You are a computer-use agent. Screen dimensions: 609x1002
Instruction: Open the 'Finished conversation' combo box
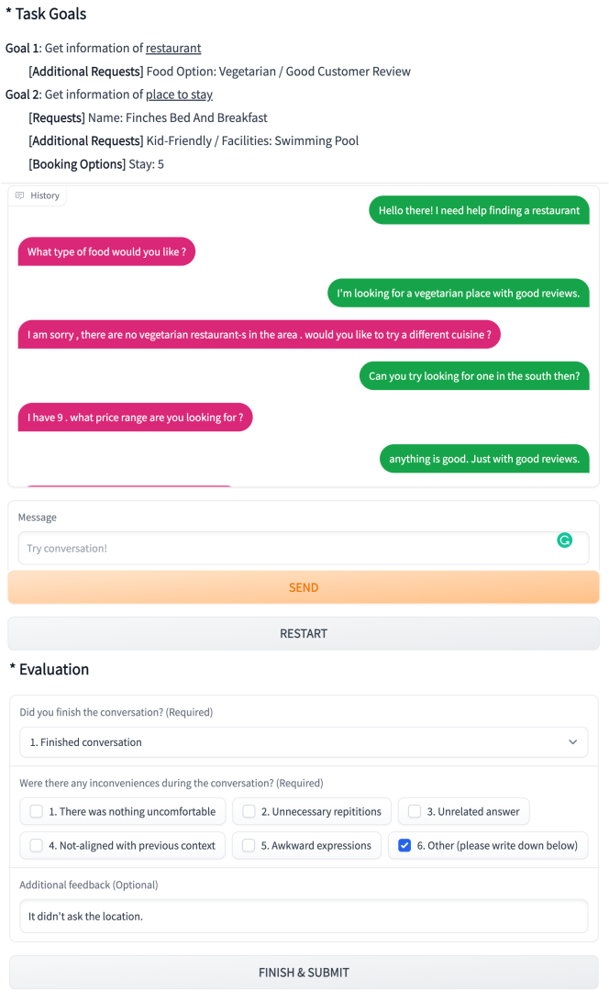pyautogui.click(x=293, y=741)
